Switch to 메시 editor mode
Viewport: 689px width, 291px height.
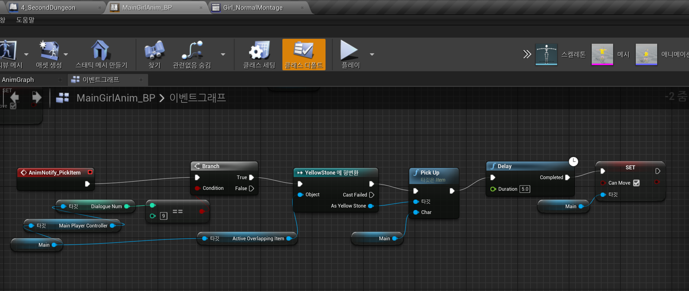[x=602, y=54]
